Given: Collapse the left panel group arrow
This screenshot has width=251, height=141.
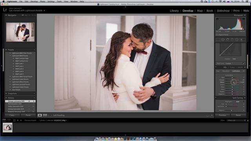Looking at the screenshot, I should (1, 66).
